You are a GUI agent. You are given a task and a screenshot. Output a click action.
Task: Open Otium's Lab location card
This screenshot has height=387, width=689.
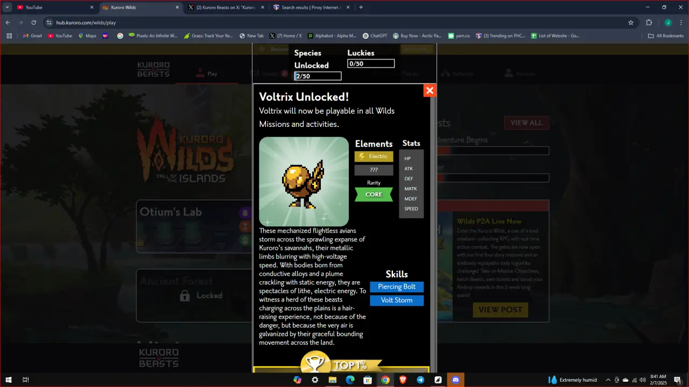tap(194, 226)
